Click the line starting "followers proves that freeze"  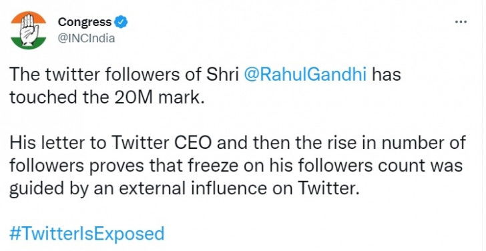tap(236, 166)
